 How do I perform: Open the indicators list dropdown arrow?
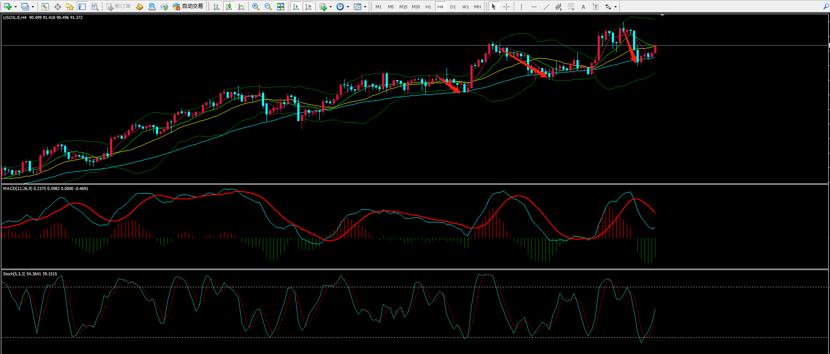[x=330, y=7]
